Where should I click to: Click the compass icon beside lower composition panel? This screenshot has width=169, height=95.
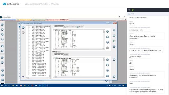107,70
